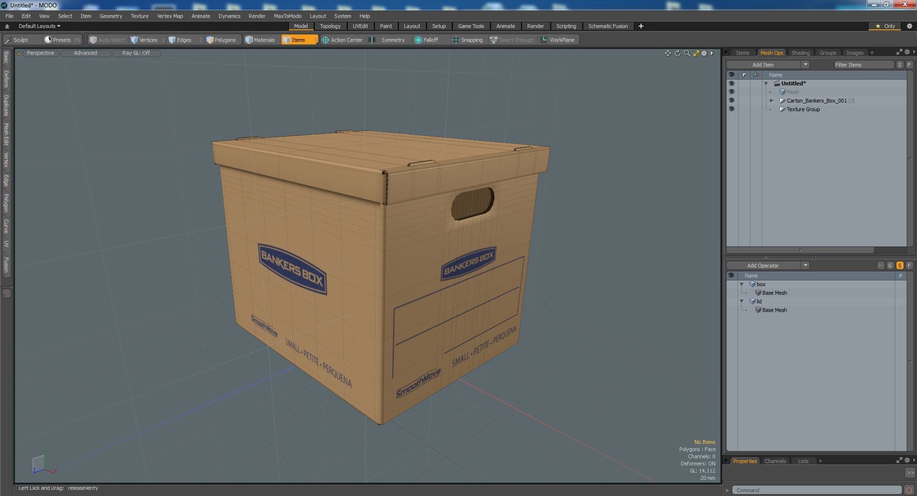Image resolution: width=917 pixels, height=496 pixels.
Task: Toggle visibility of the Mesh item
Action: tap(731, 92)
